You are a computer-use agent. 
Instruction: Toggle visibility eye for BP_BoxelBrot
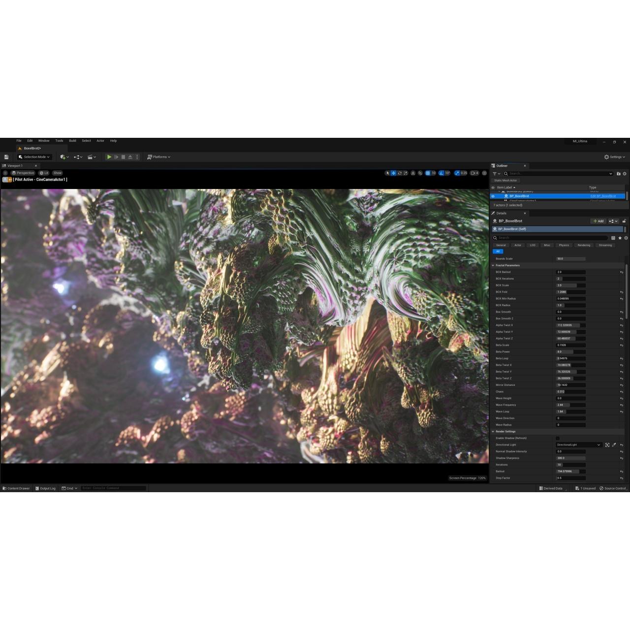click(x=493, y=196)
